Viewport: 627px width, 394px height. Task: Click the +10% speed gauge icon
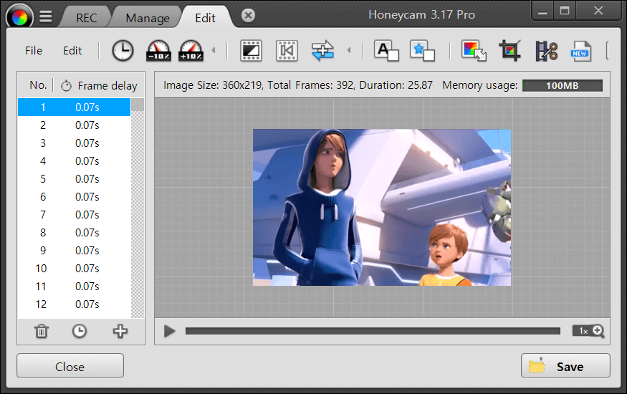(x=191, y=50)
